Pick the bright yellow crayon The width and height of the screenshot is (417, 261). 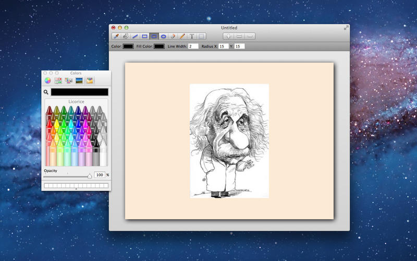(56, 125)
